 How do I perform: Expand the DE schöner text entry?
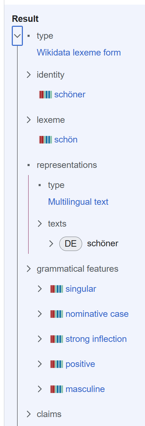tap(51, 243)
